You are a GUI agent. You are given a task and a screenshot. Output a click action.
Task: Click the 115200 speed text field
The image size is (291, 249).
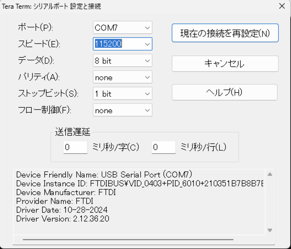click(x=117, y=44)
